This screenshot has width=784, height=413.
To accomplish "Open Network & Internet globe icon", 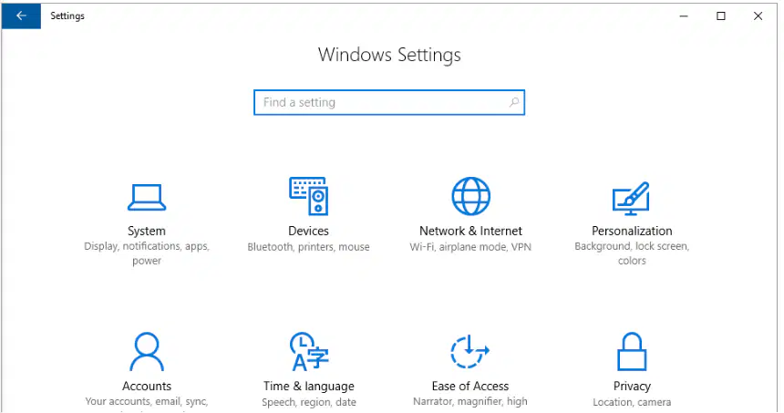I will [470, 196].
